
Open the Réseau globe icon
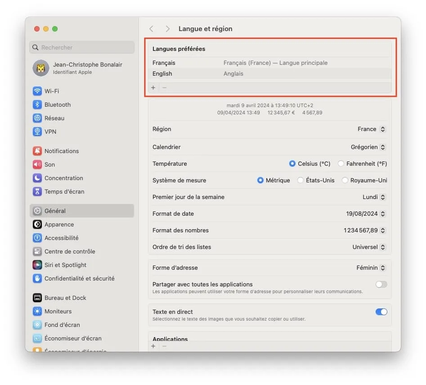37,118
